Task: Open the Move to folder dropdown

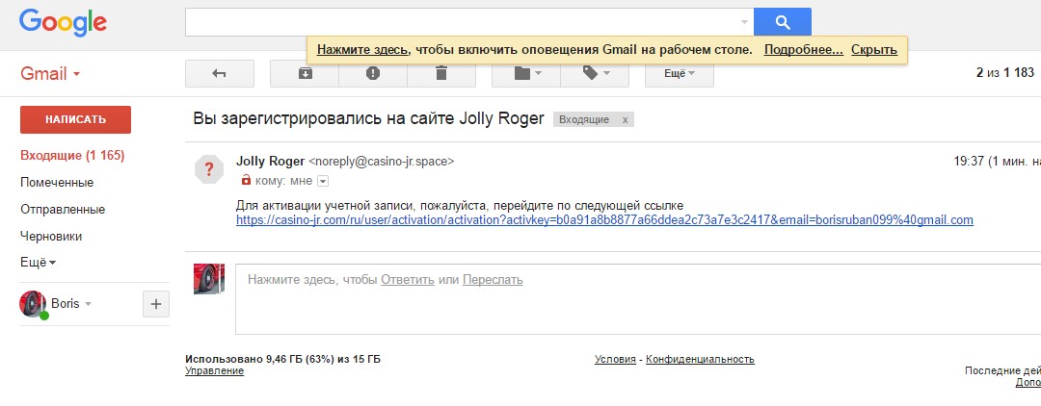Action: point(526,73)
